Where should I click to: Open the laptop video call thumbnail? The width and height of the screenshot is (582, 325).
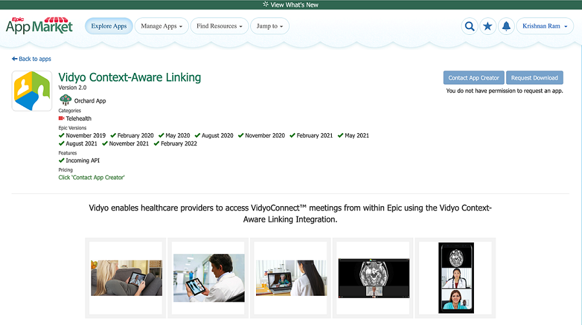click(291, 278)
